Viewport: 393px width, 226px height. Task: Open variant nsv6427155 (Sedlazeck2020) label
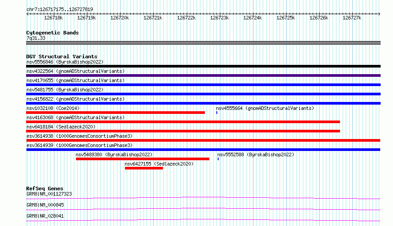[x=159, y=164]
